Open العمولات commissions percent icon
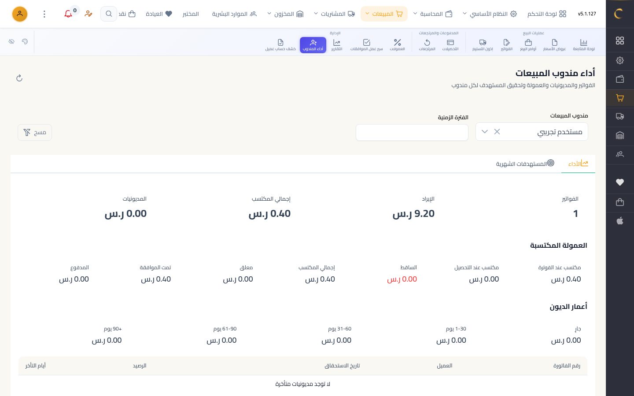Image resolution: width=634 pixels, height=396 pixels. [x=398, y=45]
